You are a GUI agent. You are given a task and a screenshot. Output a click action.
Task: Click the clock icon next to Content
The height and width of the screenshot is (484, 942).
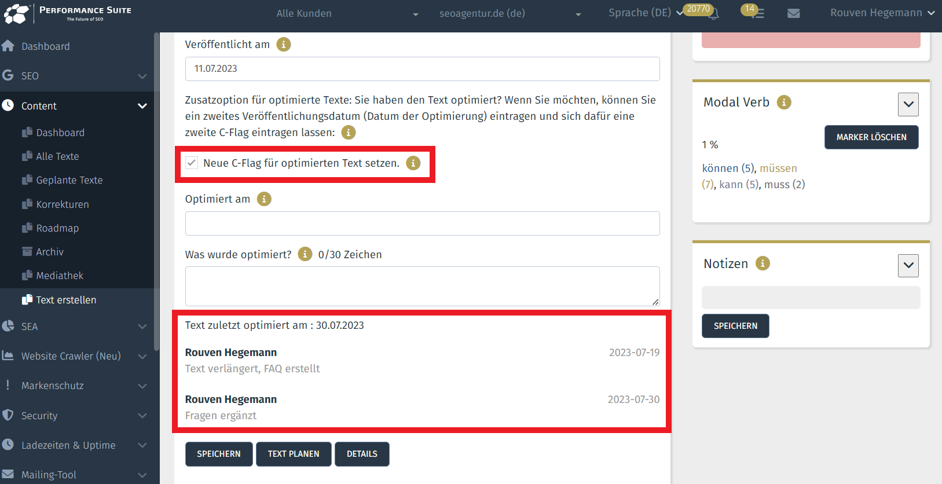click(x=8, y=105)
